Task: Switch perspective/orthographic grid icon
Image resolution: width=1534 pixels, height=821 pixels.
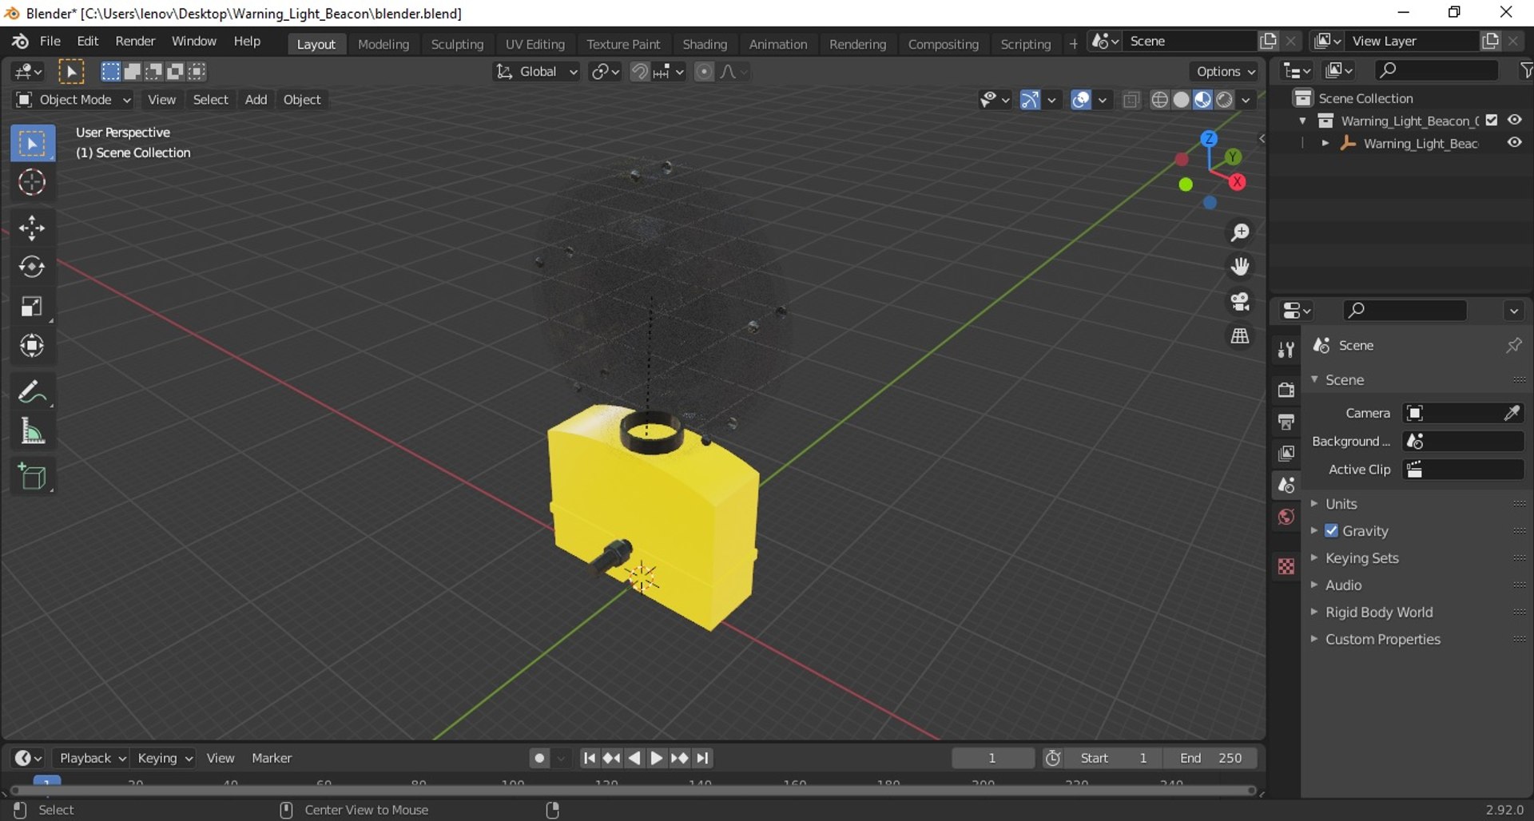Action: (1240, 336)
